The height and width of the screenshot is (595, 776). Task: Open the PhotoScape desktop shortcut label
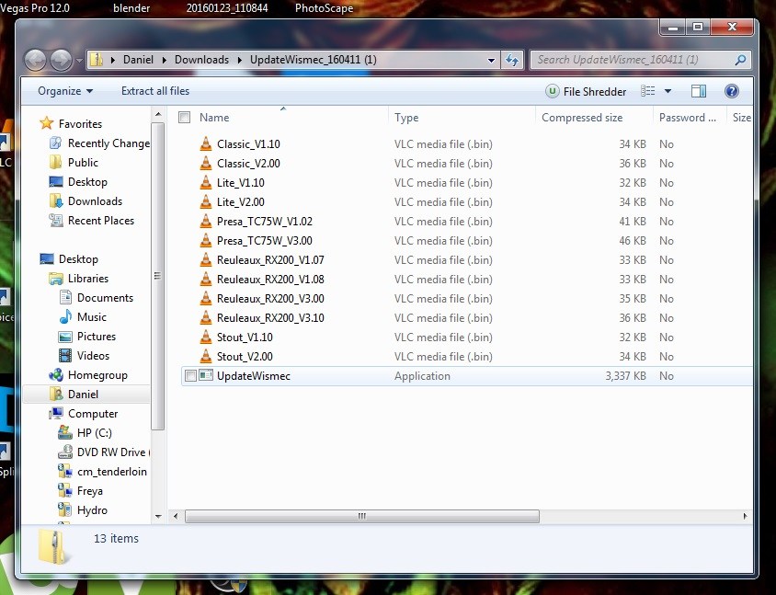point(324,8)
